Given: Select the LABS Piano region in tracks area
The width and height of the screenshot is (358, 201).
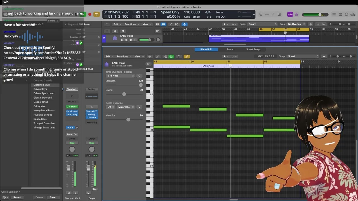Looking at the screenshot, I should pyautogui.click(x=259, y=38).
